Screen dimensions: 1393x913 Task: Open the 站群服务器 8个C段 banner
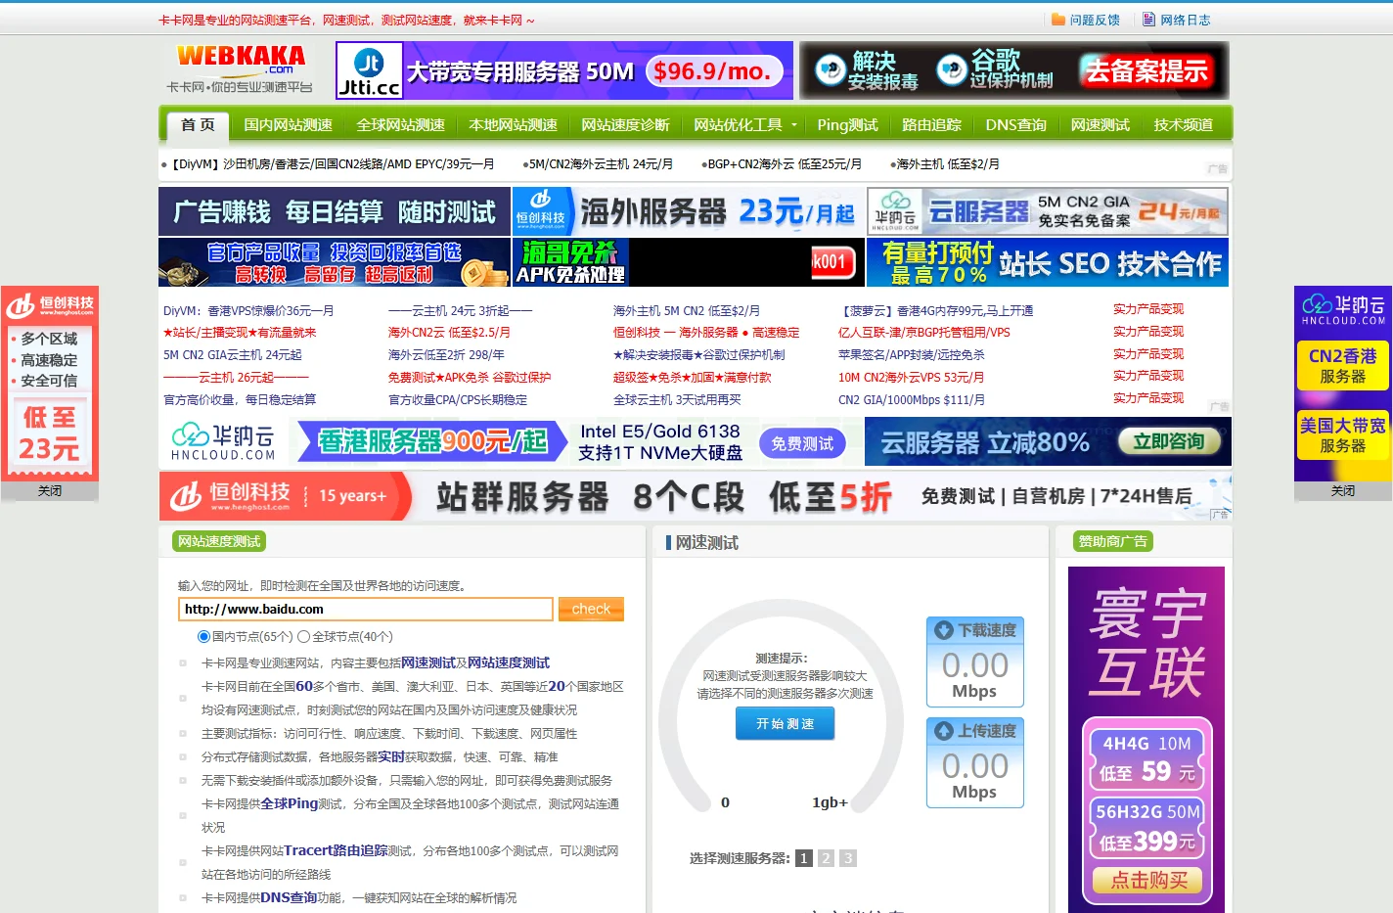(x=696, y=496)
